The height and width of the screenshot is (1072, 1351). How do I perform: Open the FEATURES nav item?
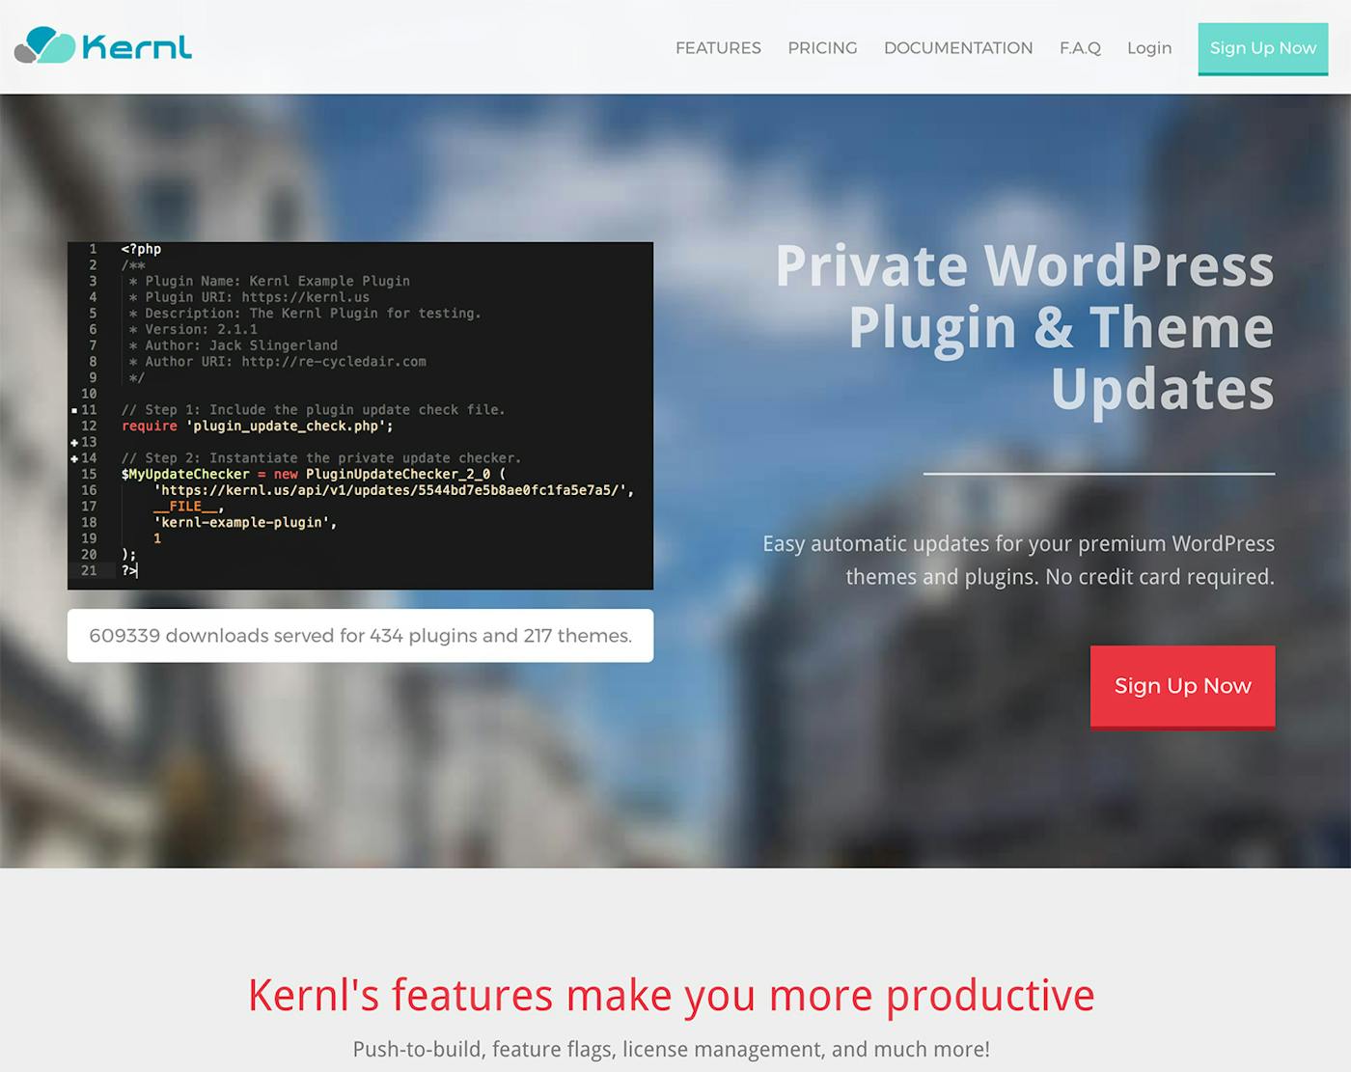(718, 48)
